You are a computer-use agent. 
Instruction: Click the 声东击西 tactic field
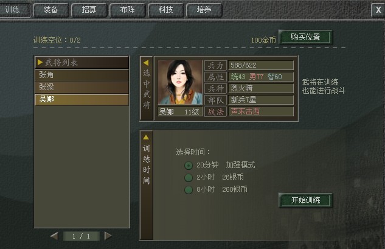[x=261, y=111]
